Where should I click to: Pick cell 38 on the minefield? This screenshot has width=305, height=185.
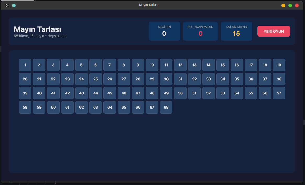pos(279,79)
